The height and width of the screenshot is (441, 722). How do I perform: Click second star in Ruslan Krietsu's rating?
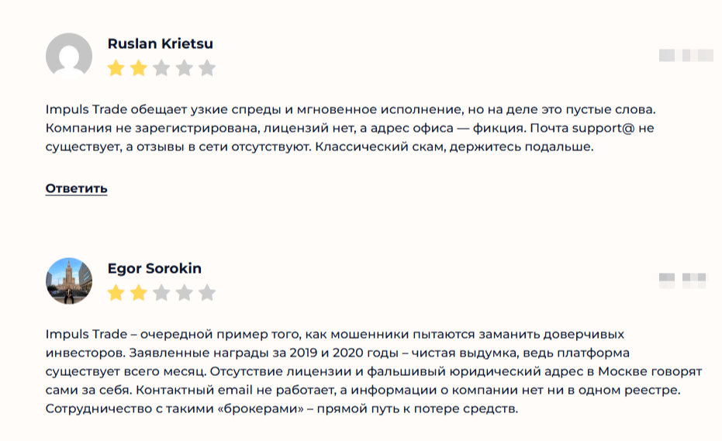point(138,68)
